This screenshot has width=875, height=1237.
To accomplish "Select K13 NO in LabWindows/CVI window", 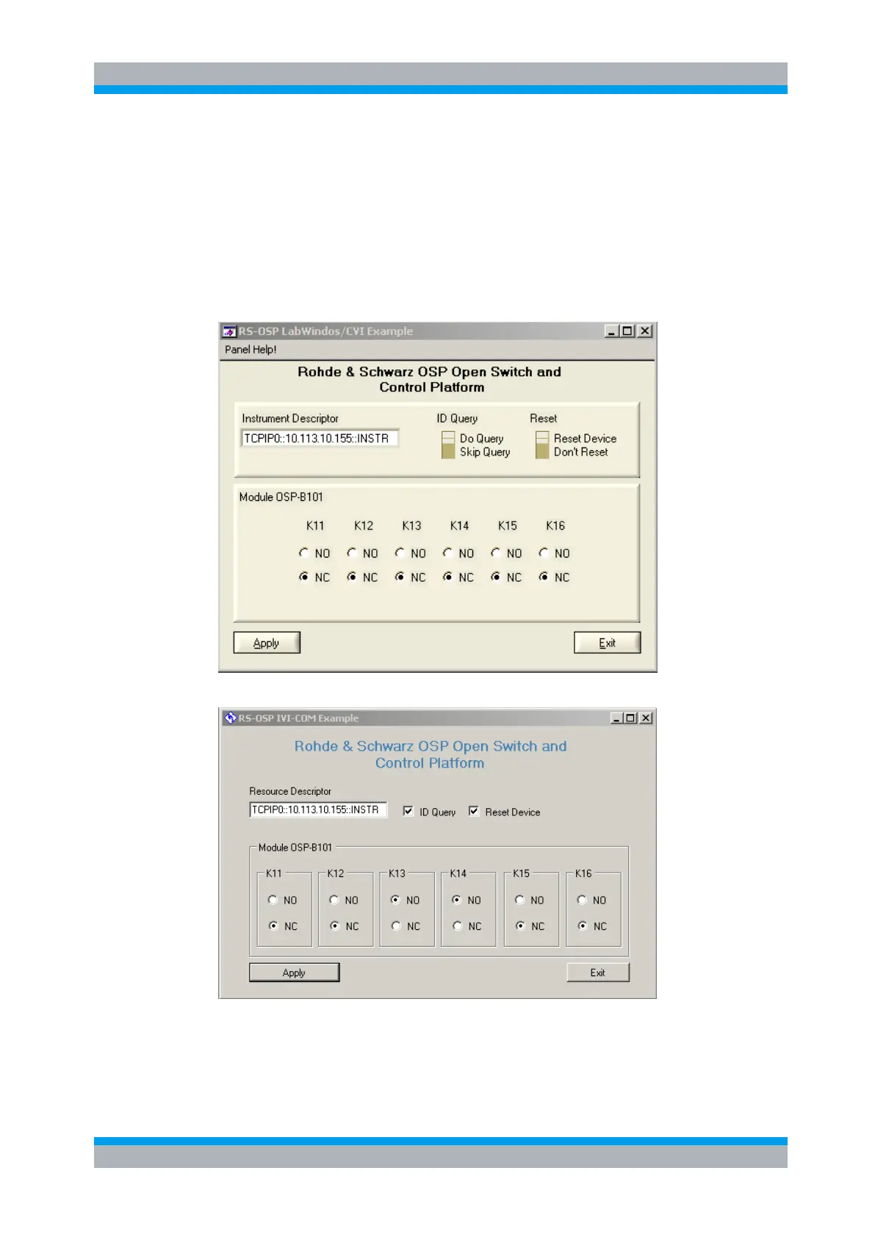I will click(x=400, y=552).
